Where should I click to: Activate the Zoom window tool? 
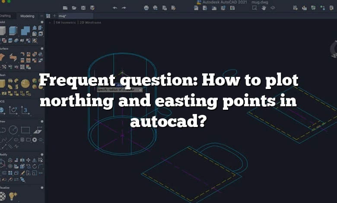point(254,8)
